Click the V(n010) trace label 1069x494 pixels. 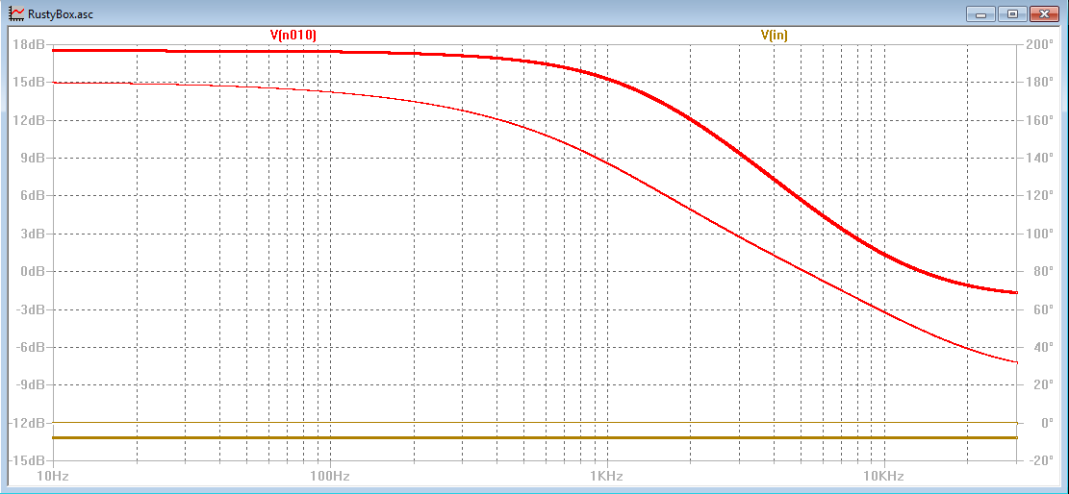pos(293,34)
